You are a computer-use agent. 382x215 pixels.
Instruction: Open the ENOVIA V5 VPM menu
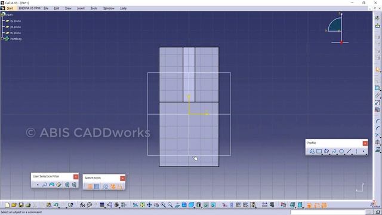pyautogui.click(x=29, y=8)
